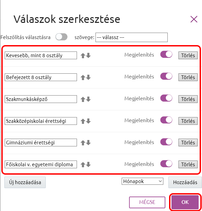The image size is (202, 211).
Task: Click the Új hozzáadása button
Action: point(25,182)
